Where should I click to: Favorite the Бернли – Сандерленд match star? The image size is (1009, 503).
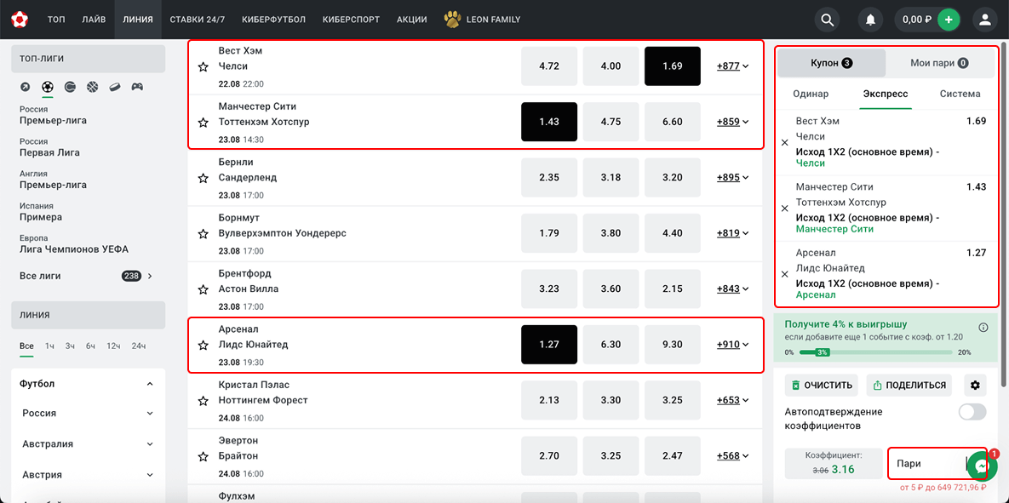204,178
